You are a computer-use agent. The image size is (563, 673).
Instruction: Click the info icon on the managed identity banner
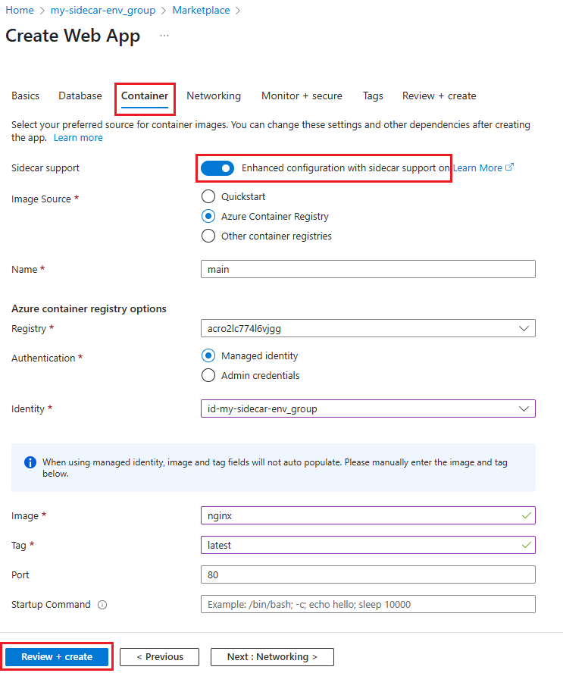[x=30, y=462]
